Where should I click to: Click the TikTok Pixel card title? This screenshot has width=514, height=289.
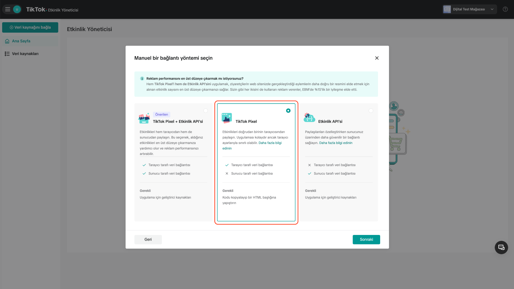246,121
